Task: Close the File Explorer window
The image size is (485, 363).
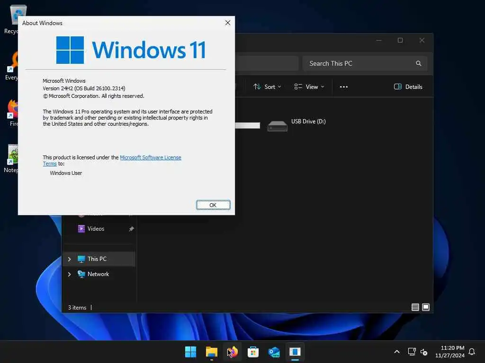Action: 422,40
